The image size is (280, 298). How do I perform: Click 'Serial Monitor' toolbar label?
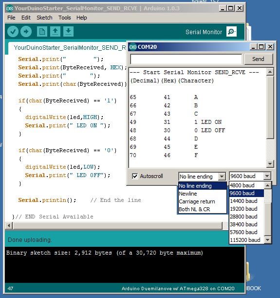pos(204,32)
